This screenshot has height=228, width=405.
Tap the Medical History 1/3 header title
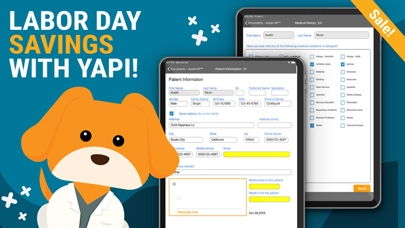308,23
